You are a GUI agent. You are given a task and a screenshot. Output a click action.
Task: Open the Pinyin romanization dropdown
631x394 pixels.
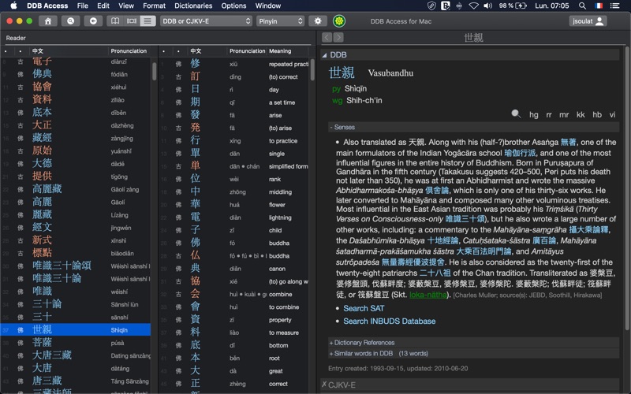point(281,21)
